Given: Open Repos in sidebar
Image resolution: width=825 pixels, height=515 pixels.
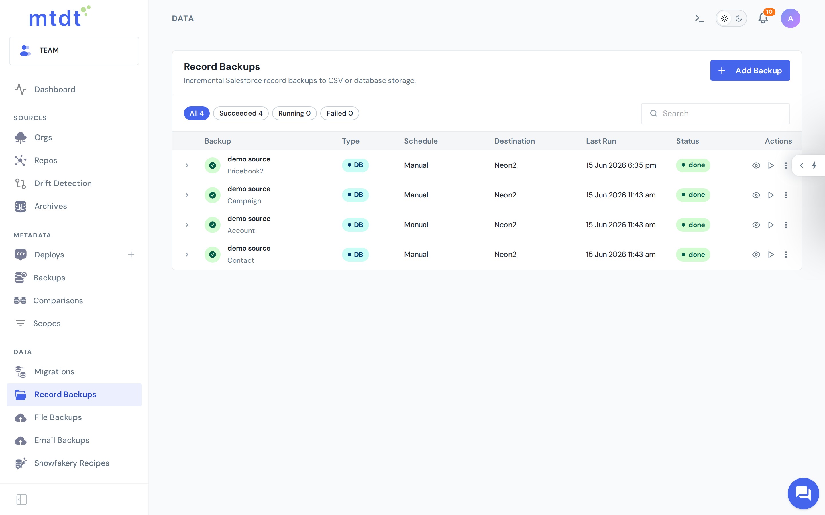Looking at the screenshot, I should [74, 161].
